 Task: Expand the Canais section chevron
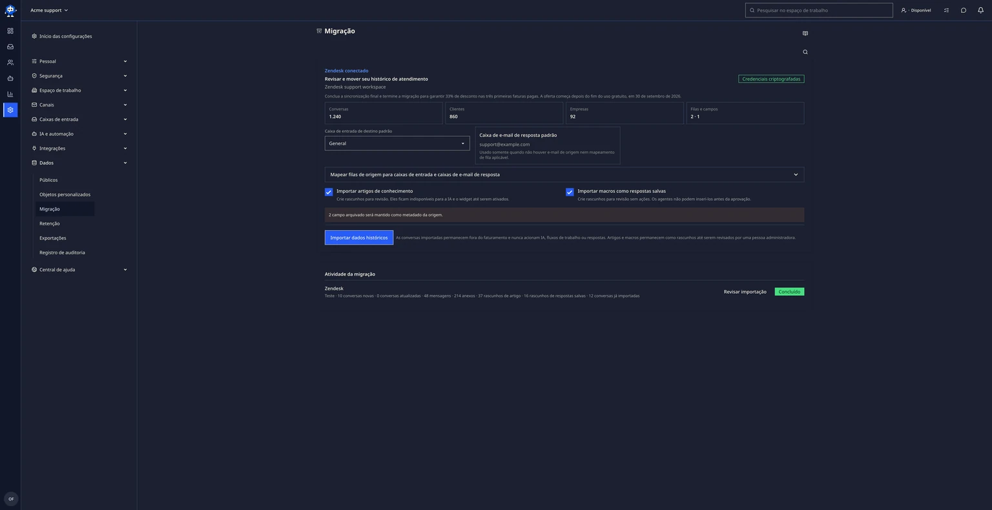tap(125, 105)
